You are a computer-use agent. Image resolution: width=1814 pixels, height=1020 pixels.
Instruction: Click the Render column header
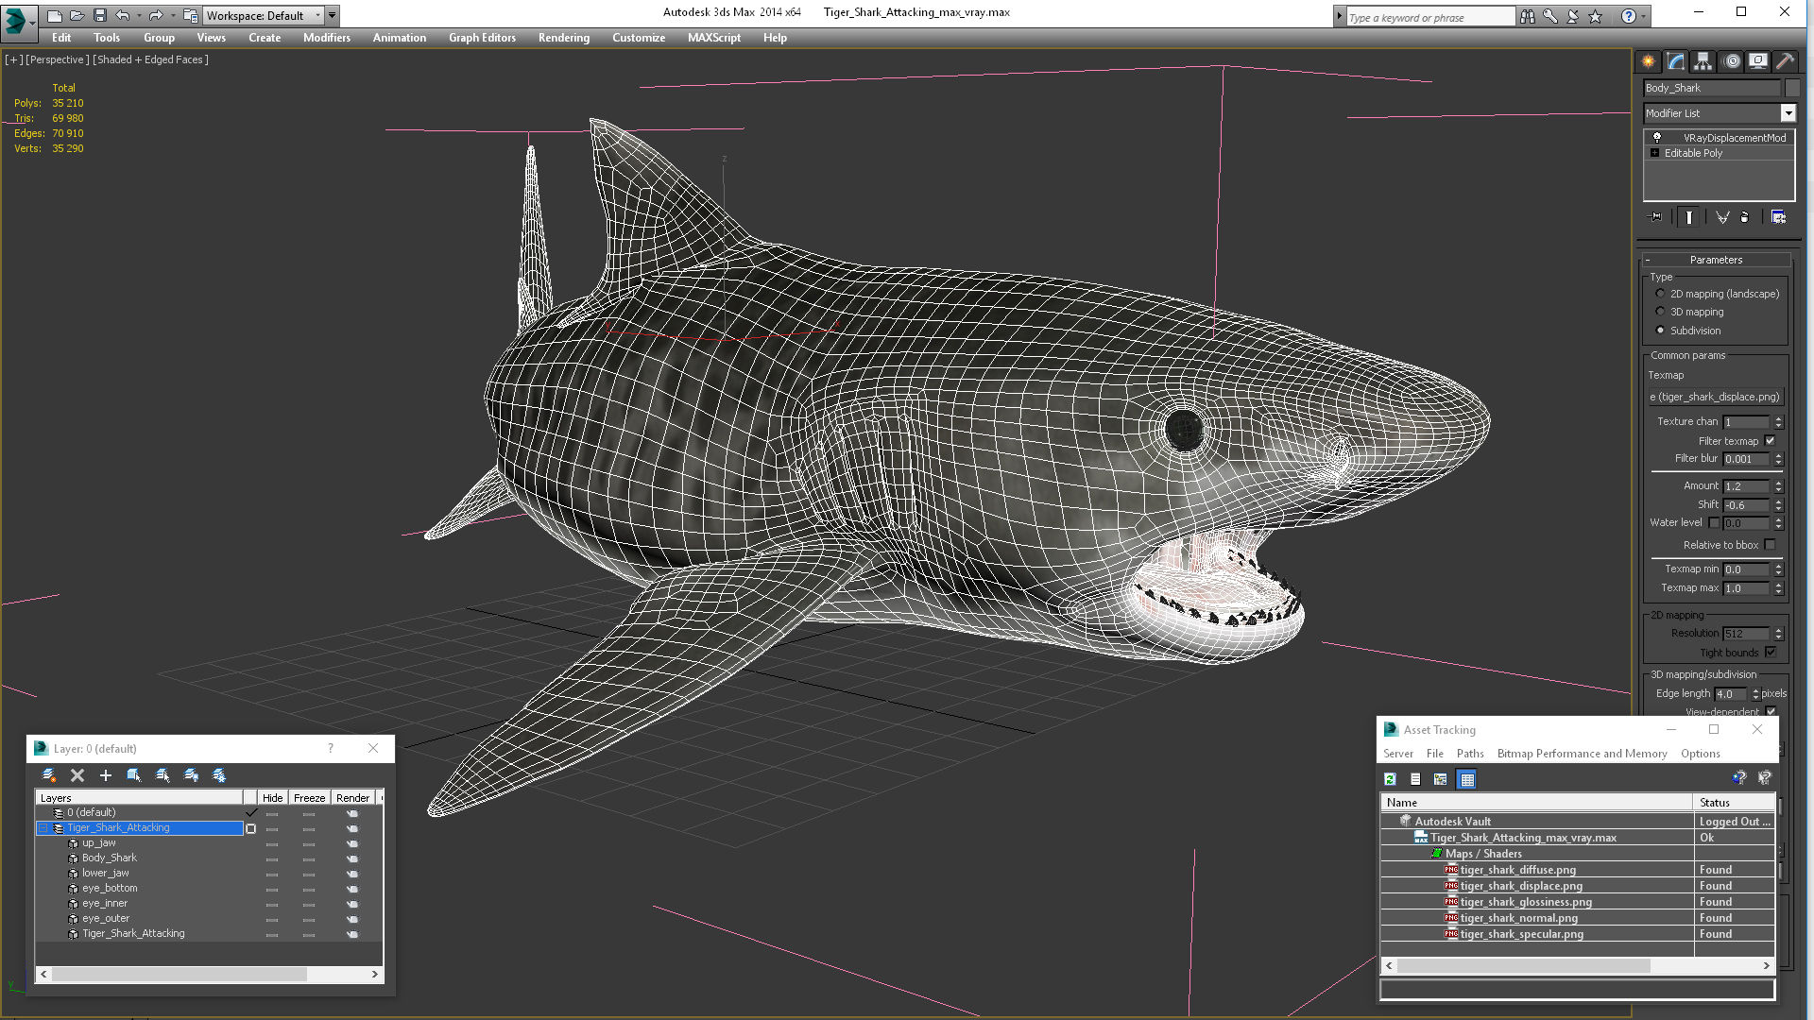point(352,798)
